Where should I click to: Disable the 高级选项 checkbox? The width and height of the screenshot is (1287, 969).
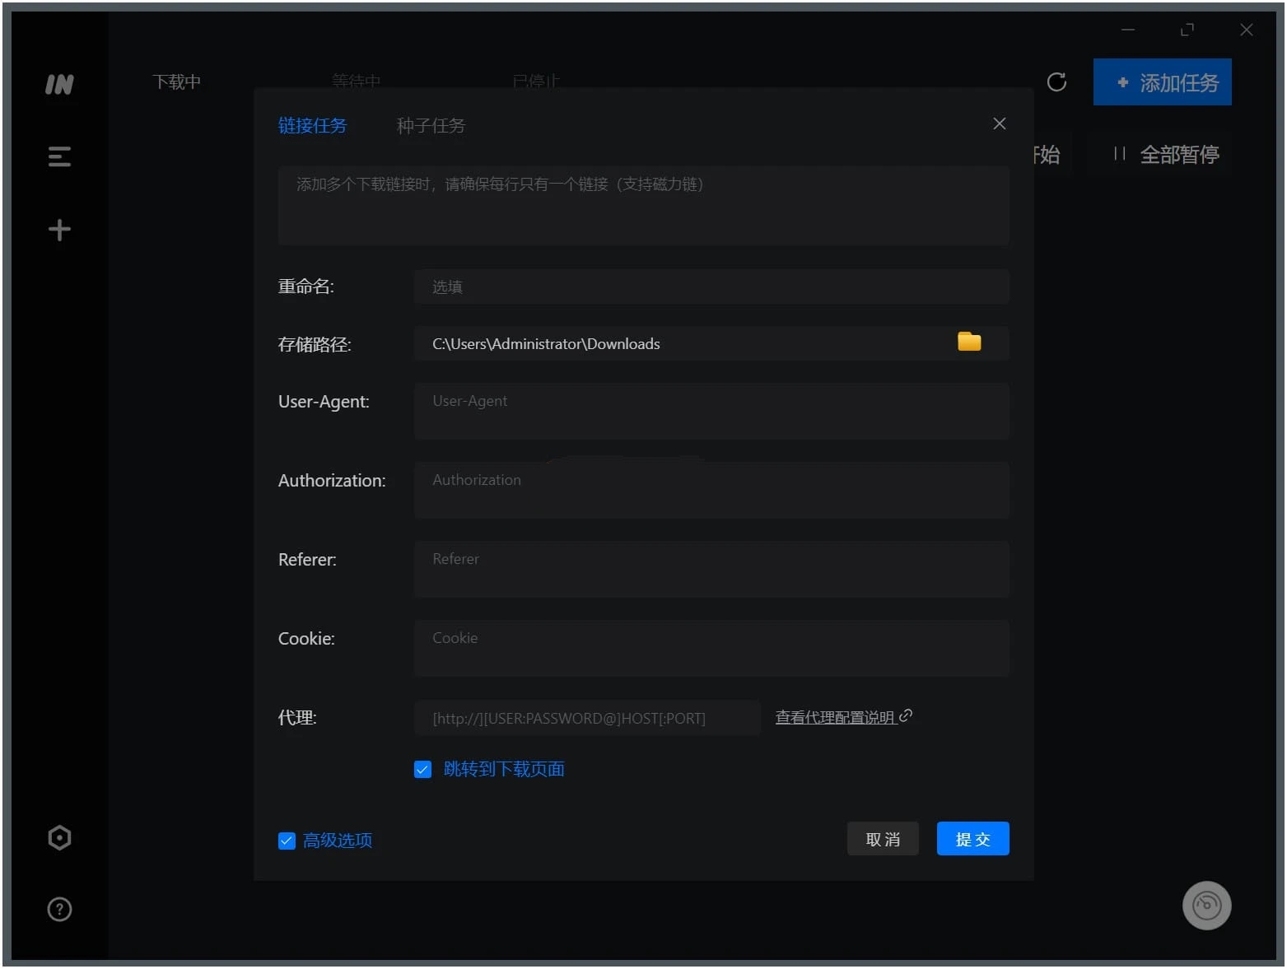(287, 841)
